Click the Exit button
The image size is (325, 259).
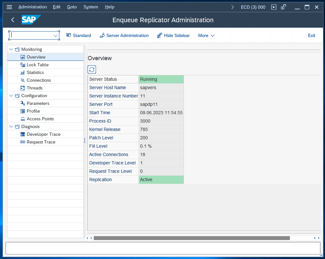(311, 36)
